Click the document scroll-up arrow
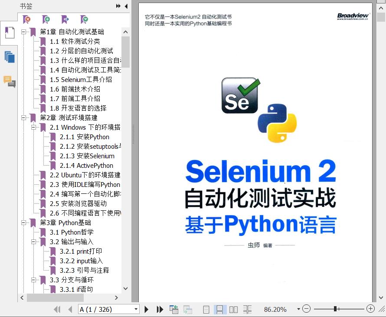The height and width of the screenshot is (317, 386). 381,8
